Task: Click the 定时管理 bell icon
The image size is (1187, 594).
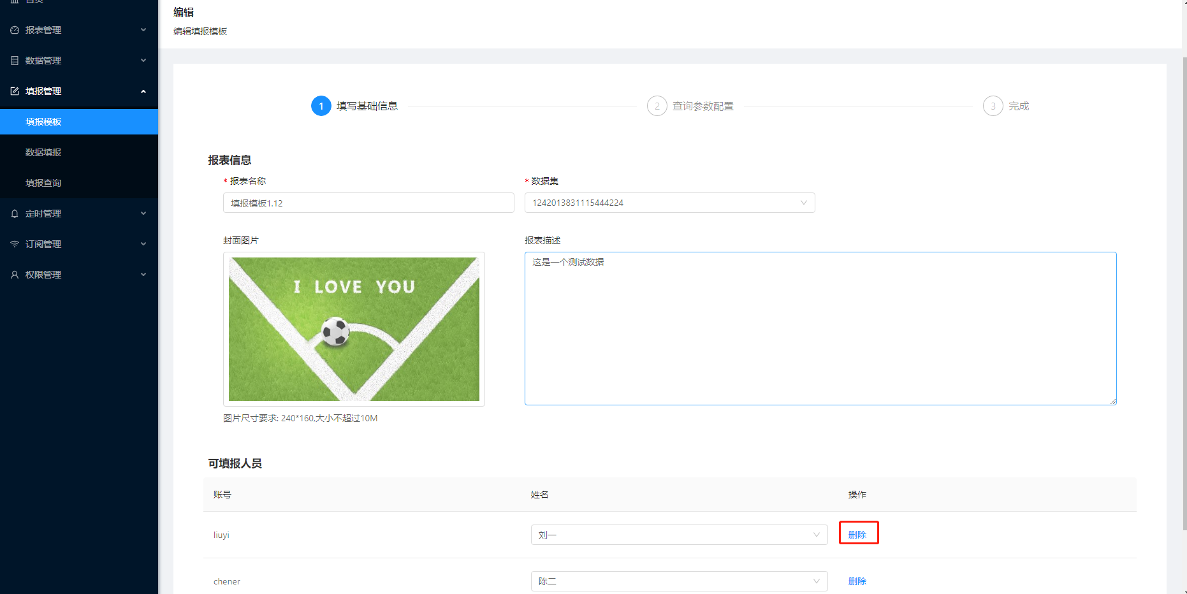Action: click(15, 214)
